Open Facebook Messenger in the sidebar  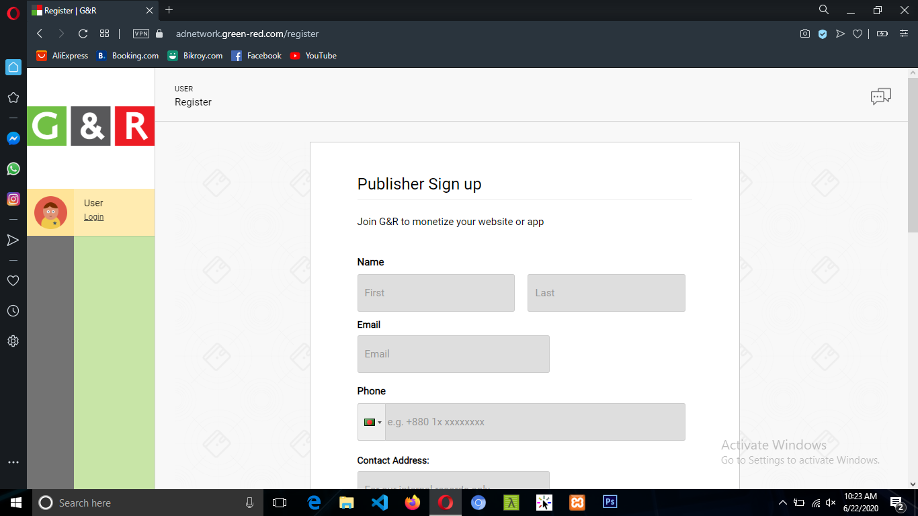click(13, 138)
